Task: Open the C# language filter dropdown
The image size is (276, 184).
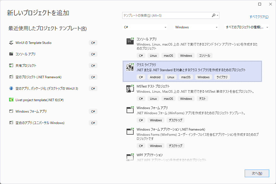Action: point(145,27)
